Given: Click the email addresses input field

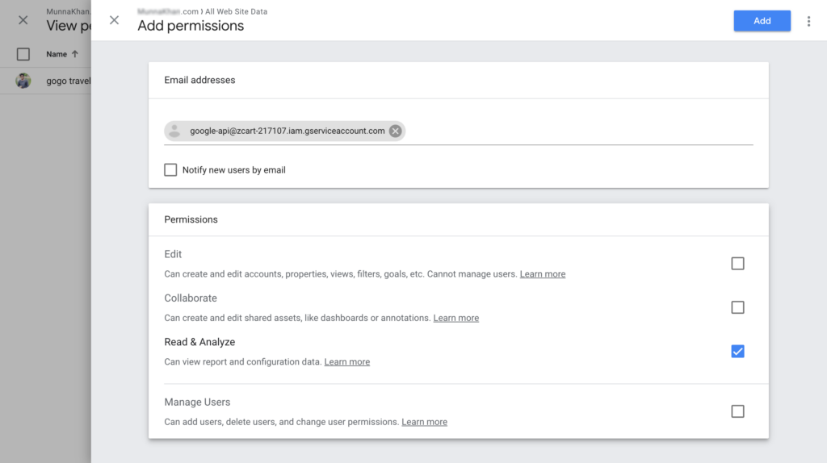Looking at the screenshot, I should point(577,131).
